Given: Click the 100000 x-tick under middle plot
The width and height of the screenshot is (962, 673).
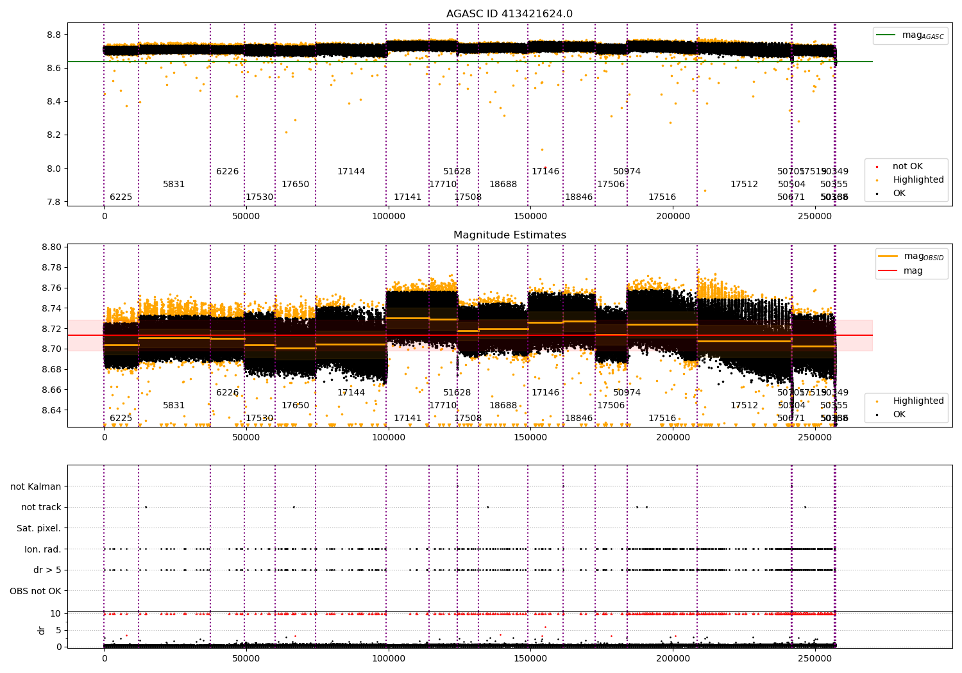Looking at the screenshot, I should click(389, 438).
